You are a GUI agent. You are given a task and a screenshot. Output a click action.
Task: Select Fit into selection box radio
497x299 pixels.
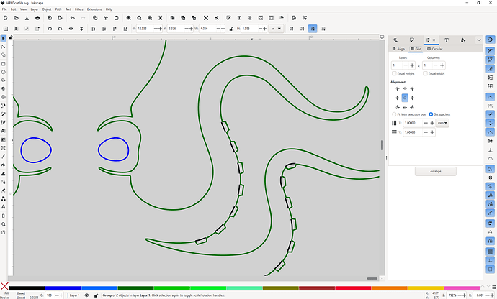pos(394,114)
